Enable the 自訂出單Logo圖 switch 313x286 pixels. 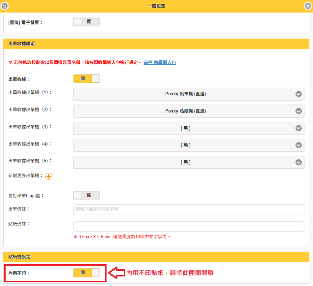[86, 195]
